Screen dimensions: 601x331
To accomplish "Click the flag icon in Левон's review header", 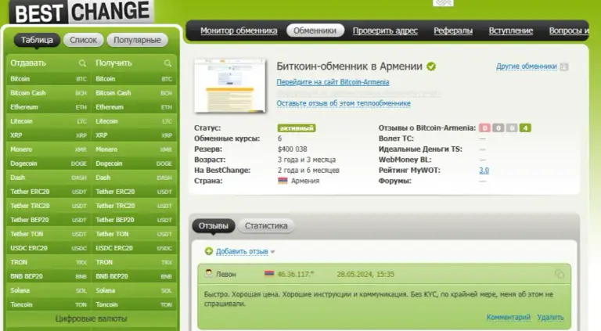I will click(x=269, y=274).
